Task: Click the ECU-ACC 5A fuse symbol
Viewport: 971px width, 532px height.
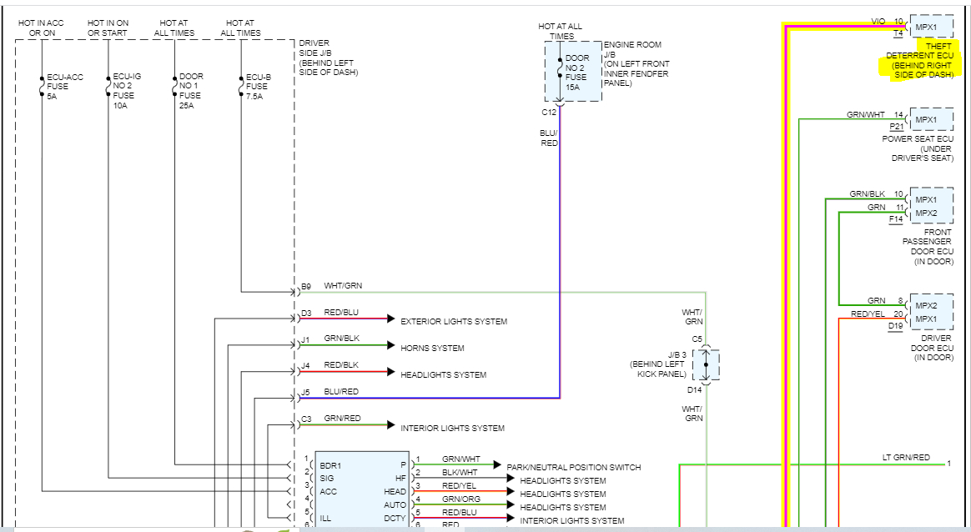Action: (42, 87)
